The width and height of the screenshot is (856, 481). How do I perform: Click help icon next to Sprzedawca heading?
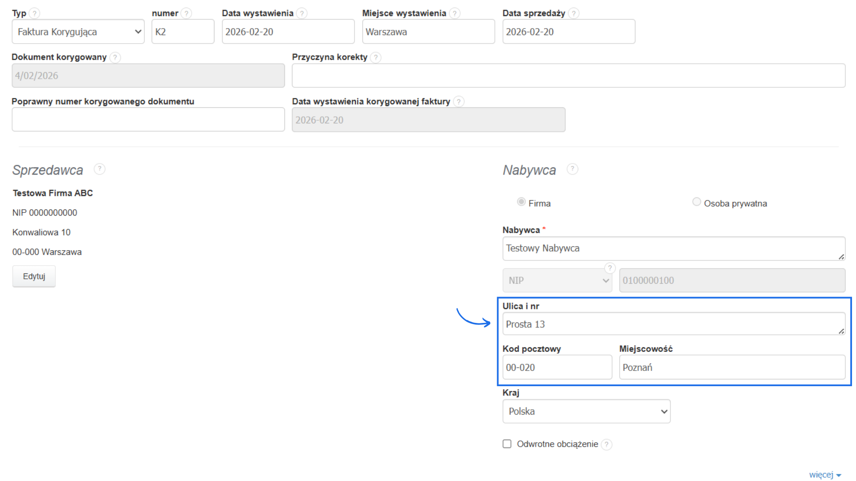click(99, 169)
